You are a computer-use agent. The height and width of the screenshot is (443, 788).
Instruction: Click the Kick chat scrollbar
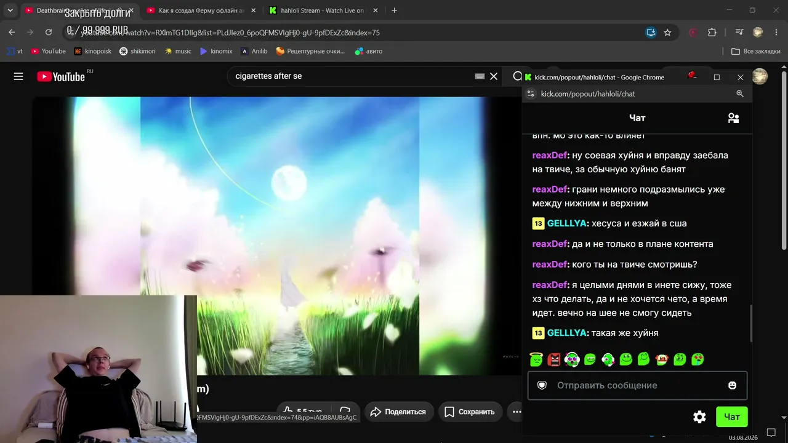(x=750, y=323)
